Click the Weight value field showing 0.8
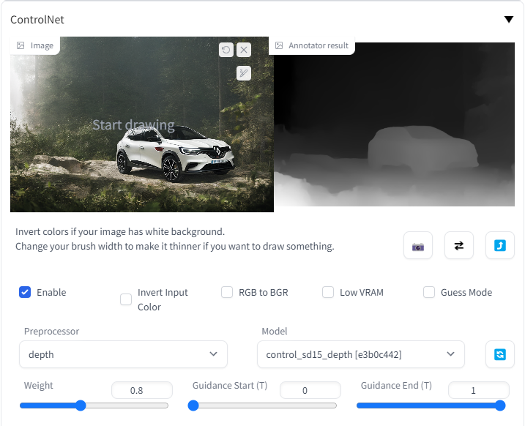 (x=142, y=390)
